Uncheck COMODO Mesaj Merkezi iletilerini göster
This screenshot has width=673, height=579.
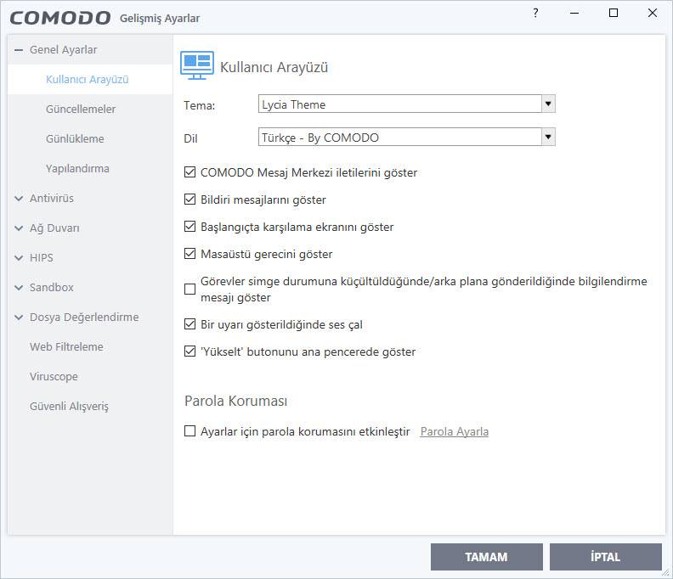coord(190,172)
